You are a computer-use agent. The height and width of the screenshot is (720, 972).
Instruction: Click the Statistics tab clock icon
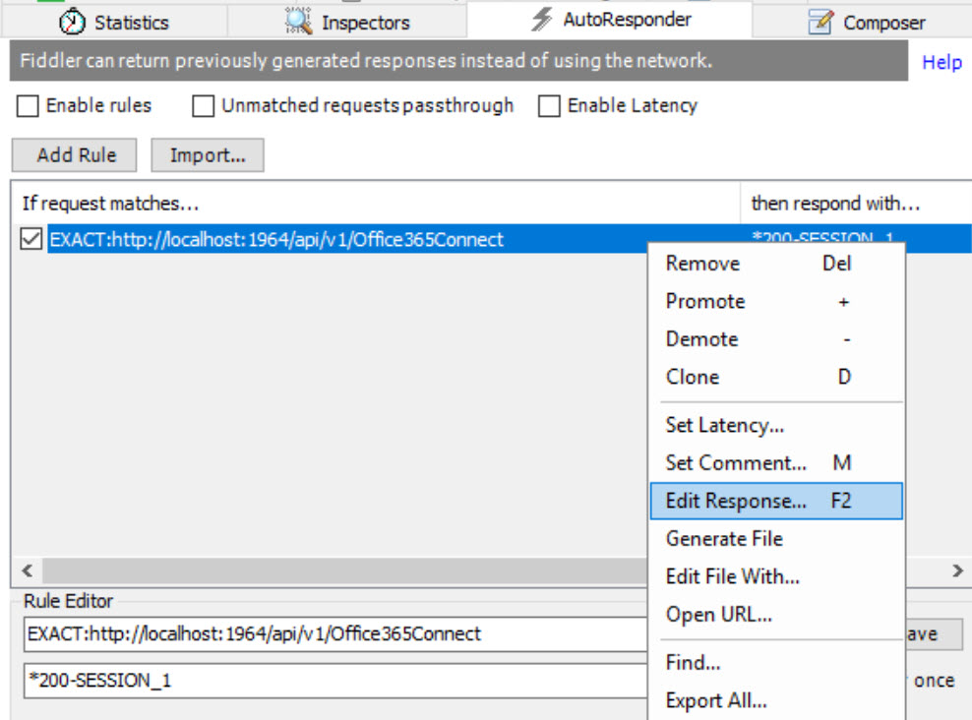(x=74, y=22)
